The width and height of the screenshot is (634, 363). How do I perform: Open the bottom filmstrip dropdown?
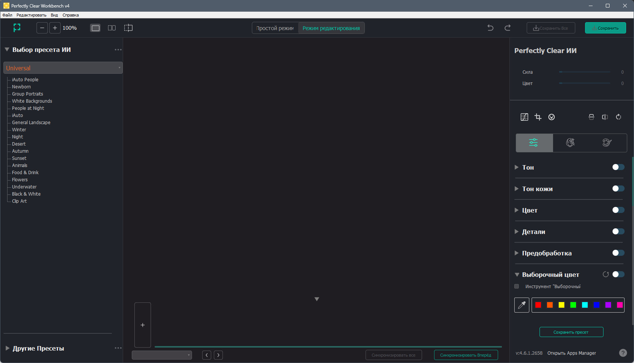(162, 355)
